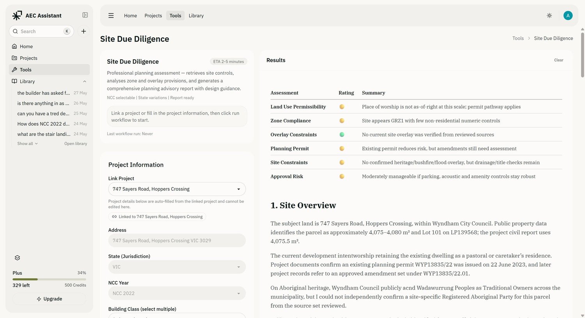This screenshot has width=585, height=318.
Task: Click the AEC Assistant logo icon
Action: click(17, 16)
